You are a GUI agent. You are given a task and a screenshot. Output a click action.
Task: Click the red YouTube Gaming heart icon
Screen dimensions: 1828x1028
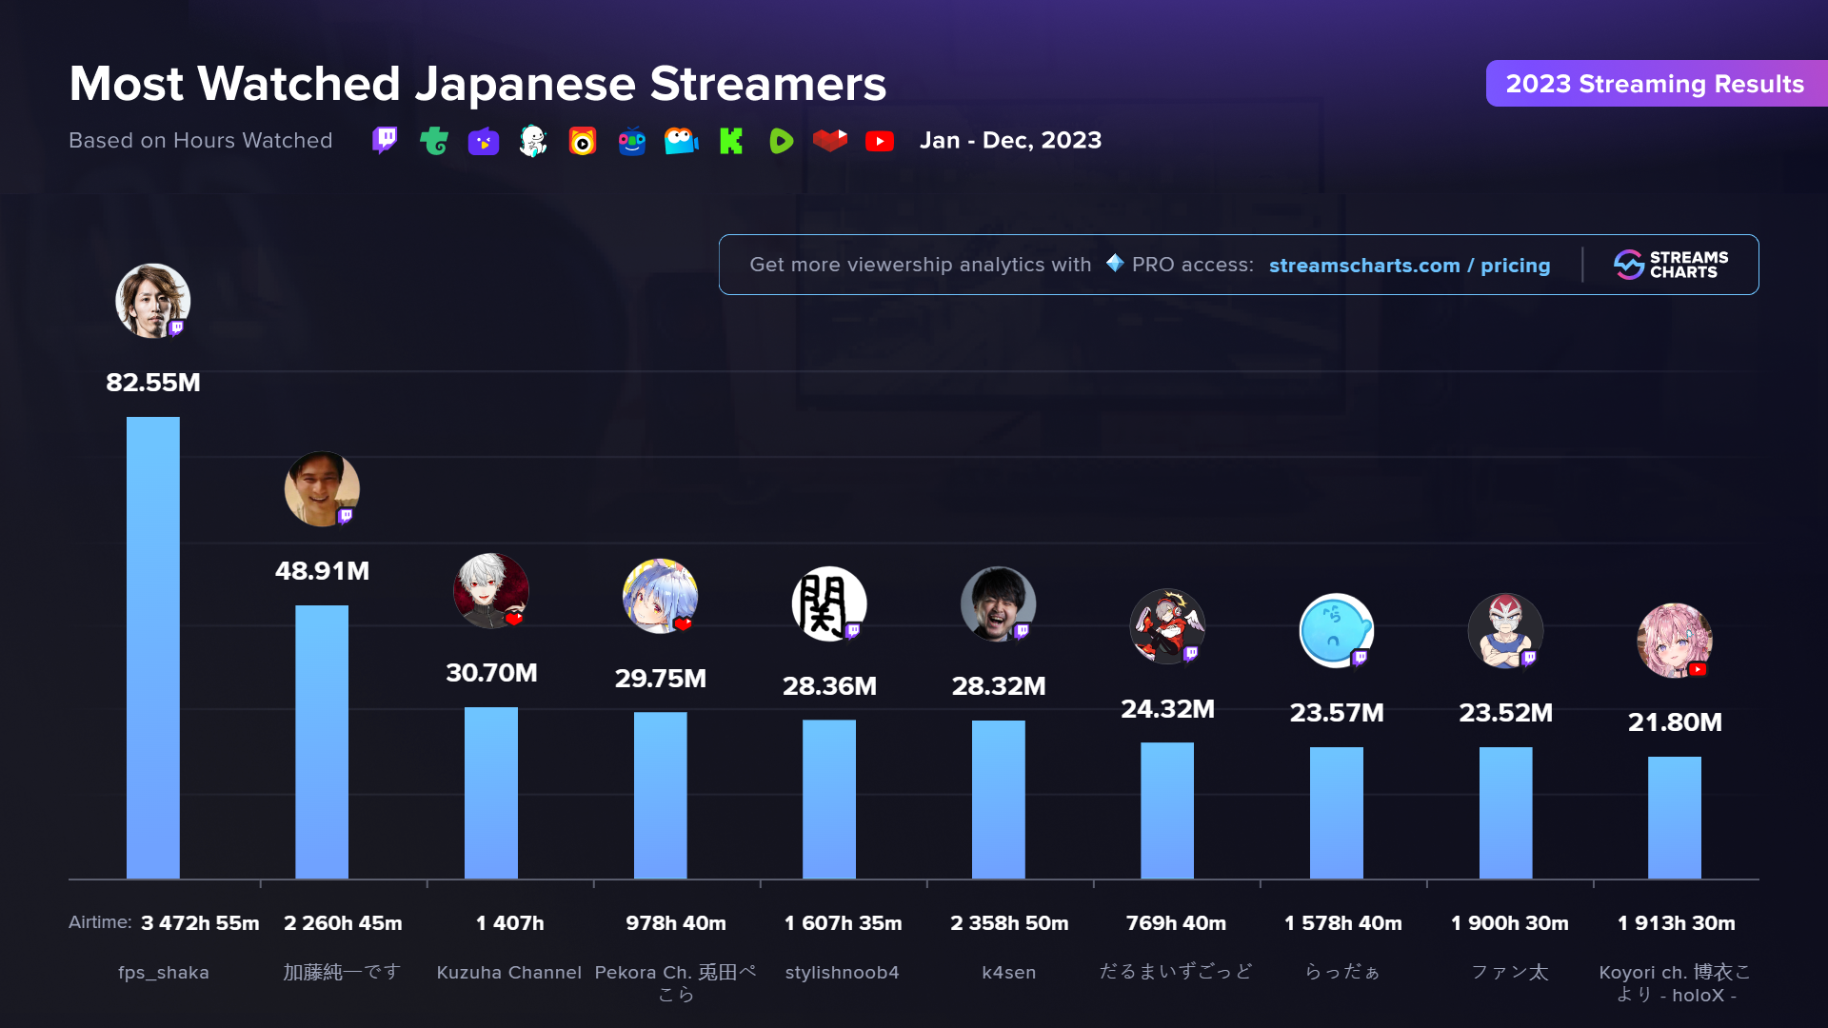click(830, 141)
